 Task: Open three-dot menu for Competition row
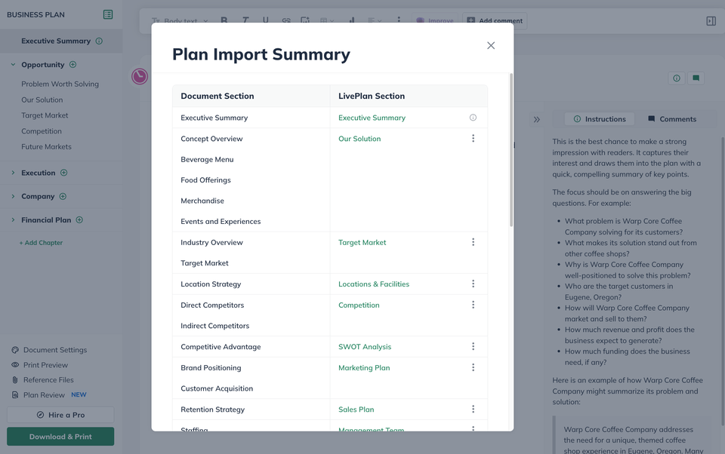[x=473, y=305]
